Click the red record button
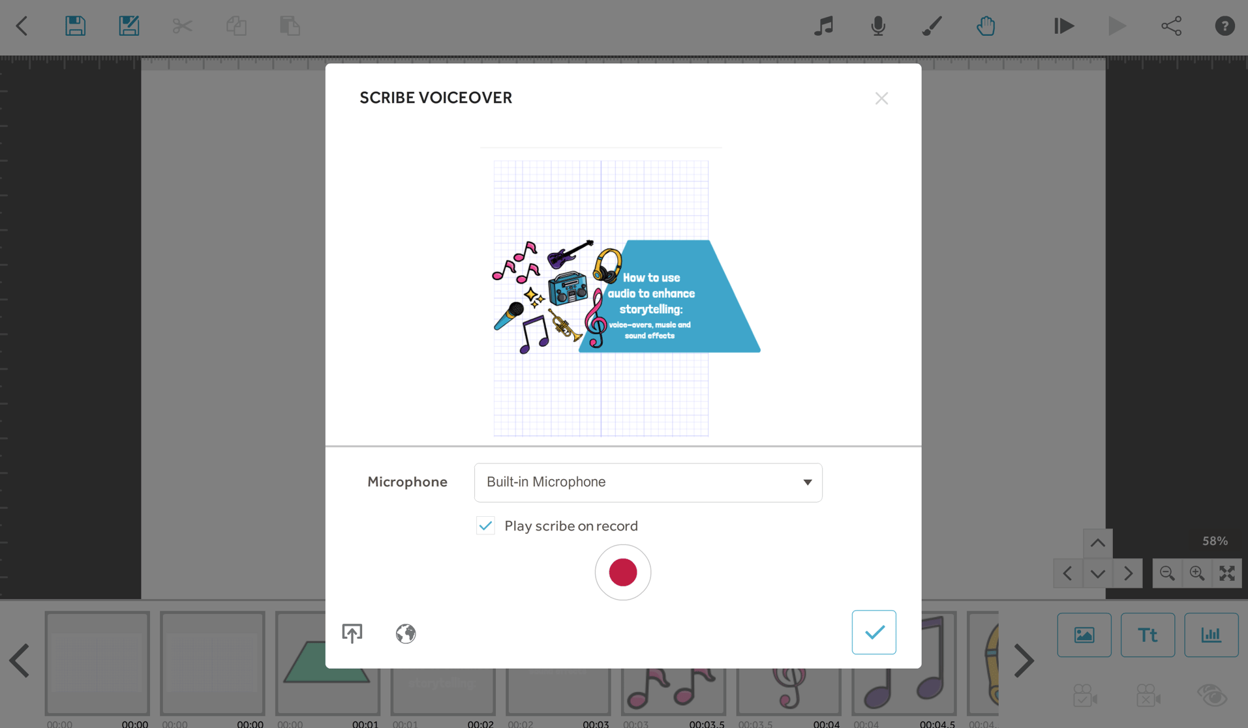The width and height of the screenshot is (1248, 728). (622, 572)
